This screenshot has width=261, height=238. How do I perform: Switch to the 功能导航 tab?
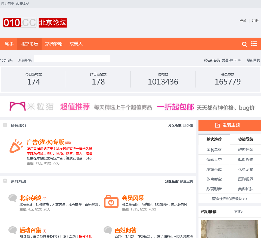[x=246, y=139]
